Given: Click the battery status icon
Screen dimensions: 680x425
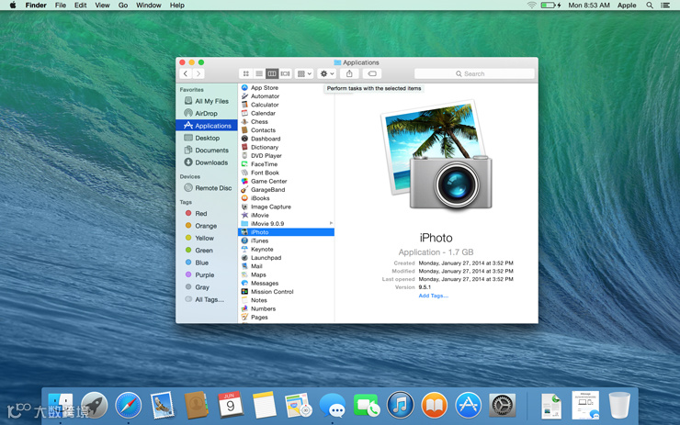Looking at the screenshot, I should pos(550,6).
